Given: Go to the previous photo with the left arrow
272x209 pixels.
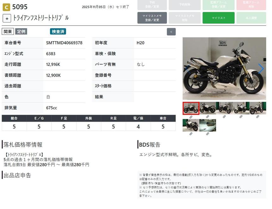Looking at the screenshot, I should coord(188,69).
